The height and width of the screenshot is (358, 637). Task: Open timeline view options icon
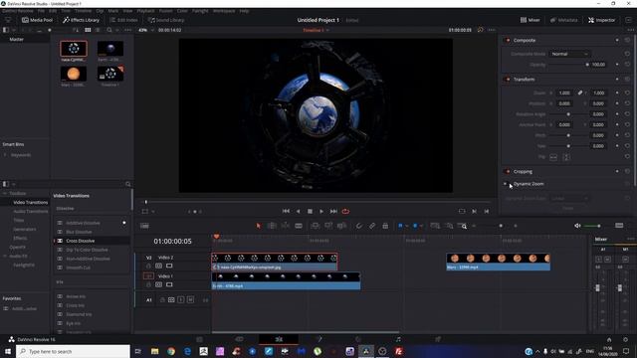tap(144, 226)
